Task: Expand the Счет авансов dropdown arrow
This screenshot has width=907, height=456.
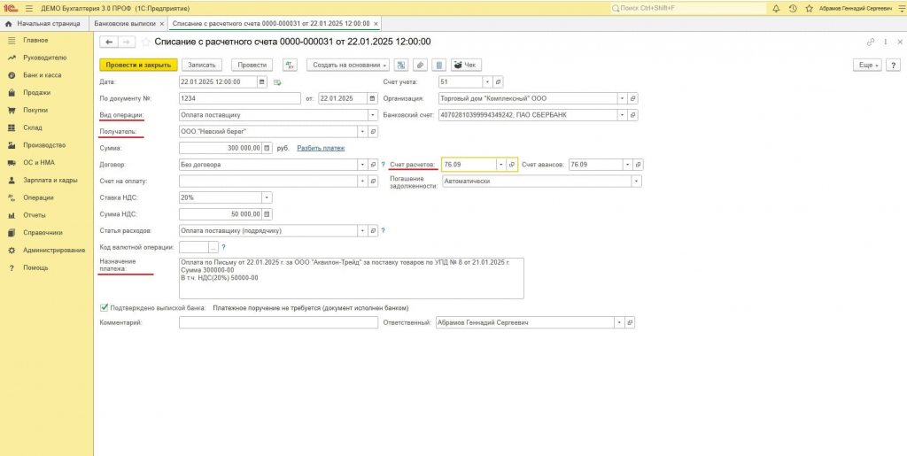Action: 628,165
